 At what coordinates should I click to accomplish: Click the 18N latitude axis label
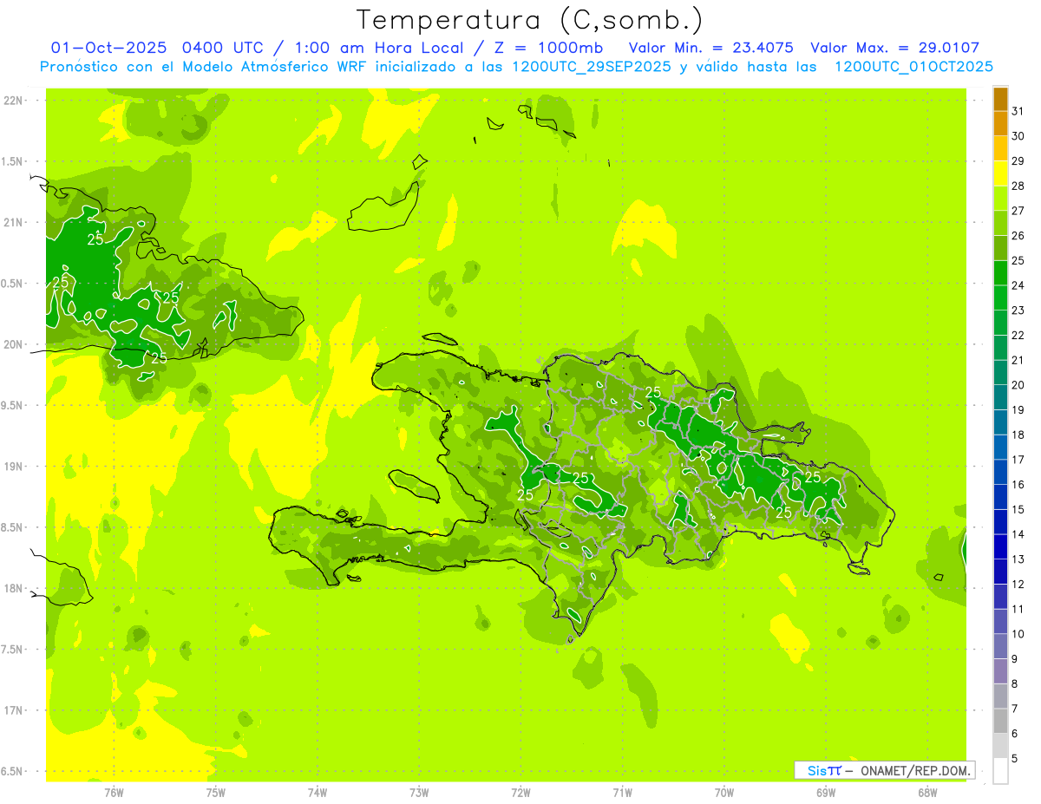coord(14,589)
